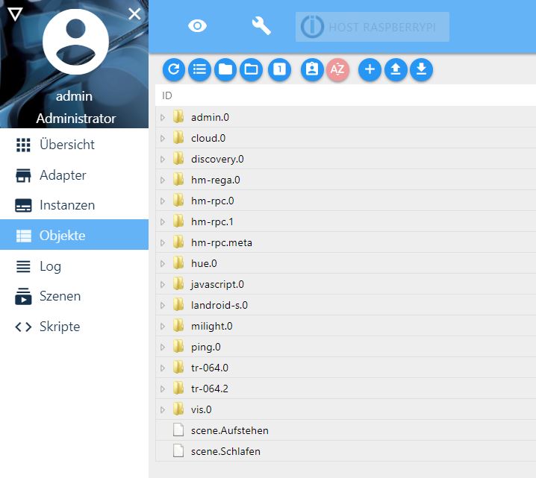This screenshot has width=536, height=478.
Task: Click the triangle dropdown at sidebar top
Action: [x=15, y=14]
